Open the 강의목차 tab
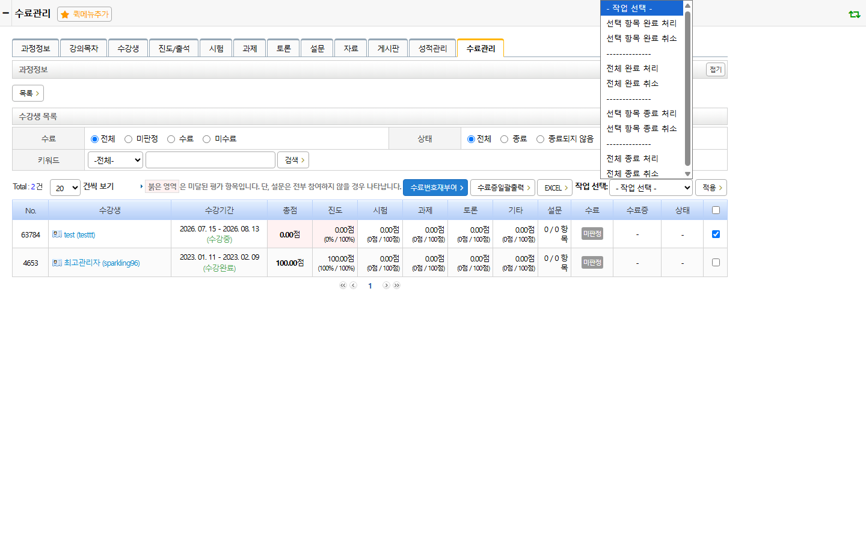The image size is (866, 541). point(84,48)
